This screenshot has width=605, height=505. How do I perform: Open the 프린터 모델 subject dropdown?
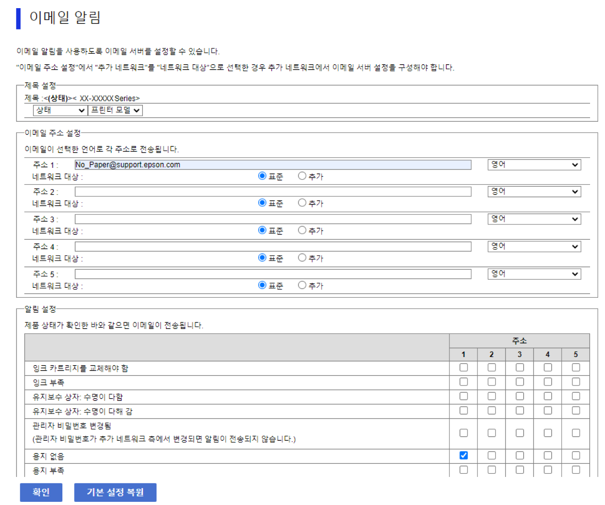point(115,110)
